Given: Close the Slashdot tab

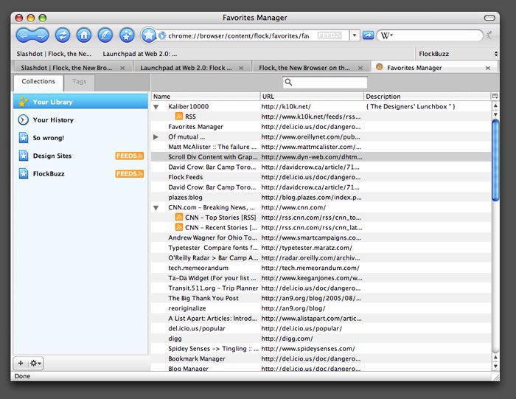Looking at the screenshot, I should (122, 68).
